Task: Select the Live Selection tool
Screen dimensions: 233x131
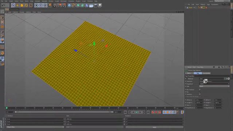Action: 13,5
